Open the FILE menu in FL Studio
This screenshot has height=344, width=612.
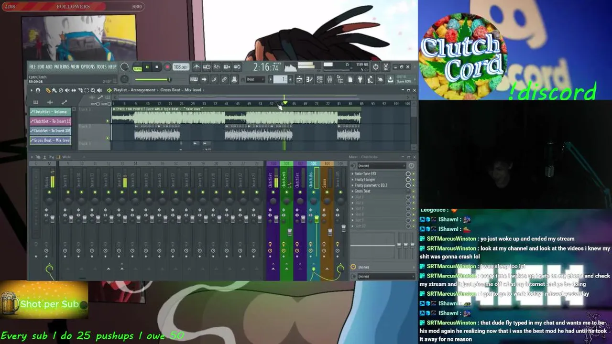33,67
